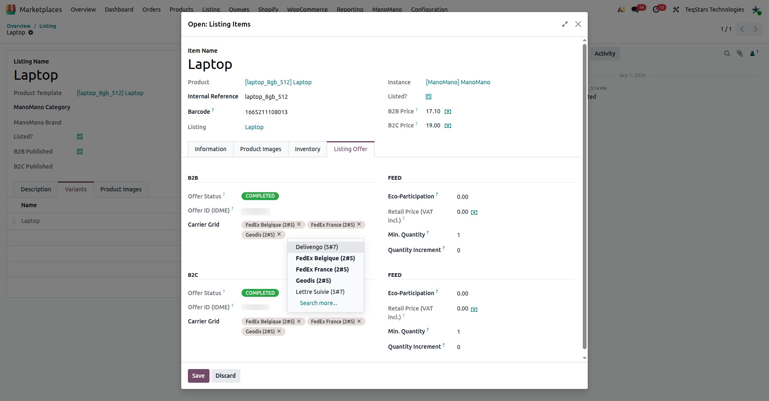Click the B2B Price currency icon
Viewport: 769px width, 401px height.
(x=448, y=112)
